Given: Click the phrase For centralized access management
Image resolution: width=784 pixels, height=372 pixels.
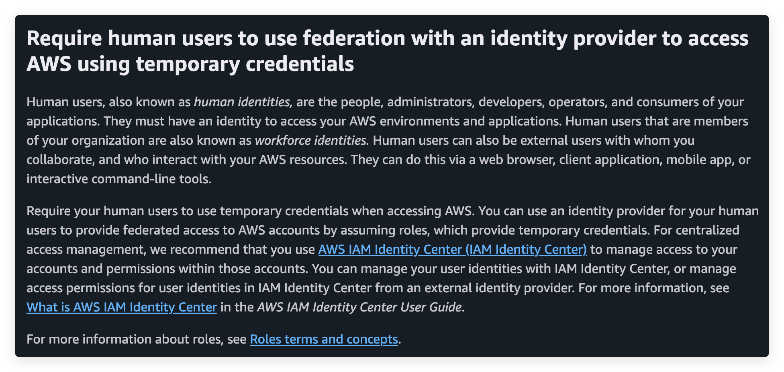Looking at the screenshot, I should coord(696,230).
